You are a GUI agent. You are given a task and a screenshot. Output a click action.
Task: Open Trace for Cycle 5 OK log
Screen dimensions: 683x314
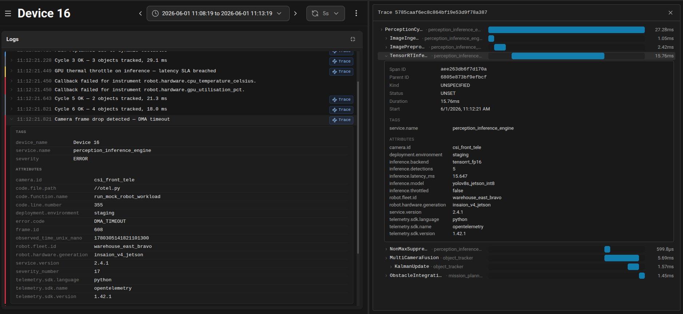pyautogui.click(x=341, y=100)
